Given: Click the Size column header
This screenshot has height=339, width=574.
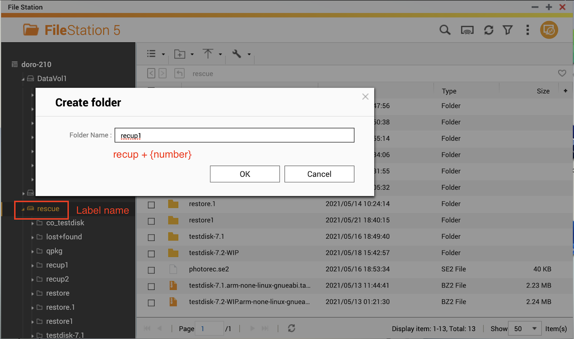Looking at the screenshot, I should point(543,91).
